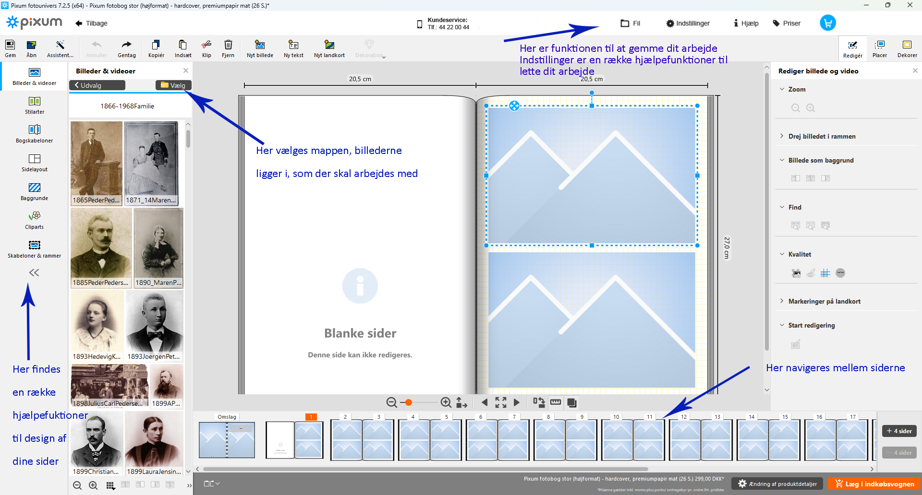Open the shopping cart icon
The height and width of the screenshot is (495, 922).
pyautogui.click(x=827, y=23)
